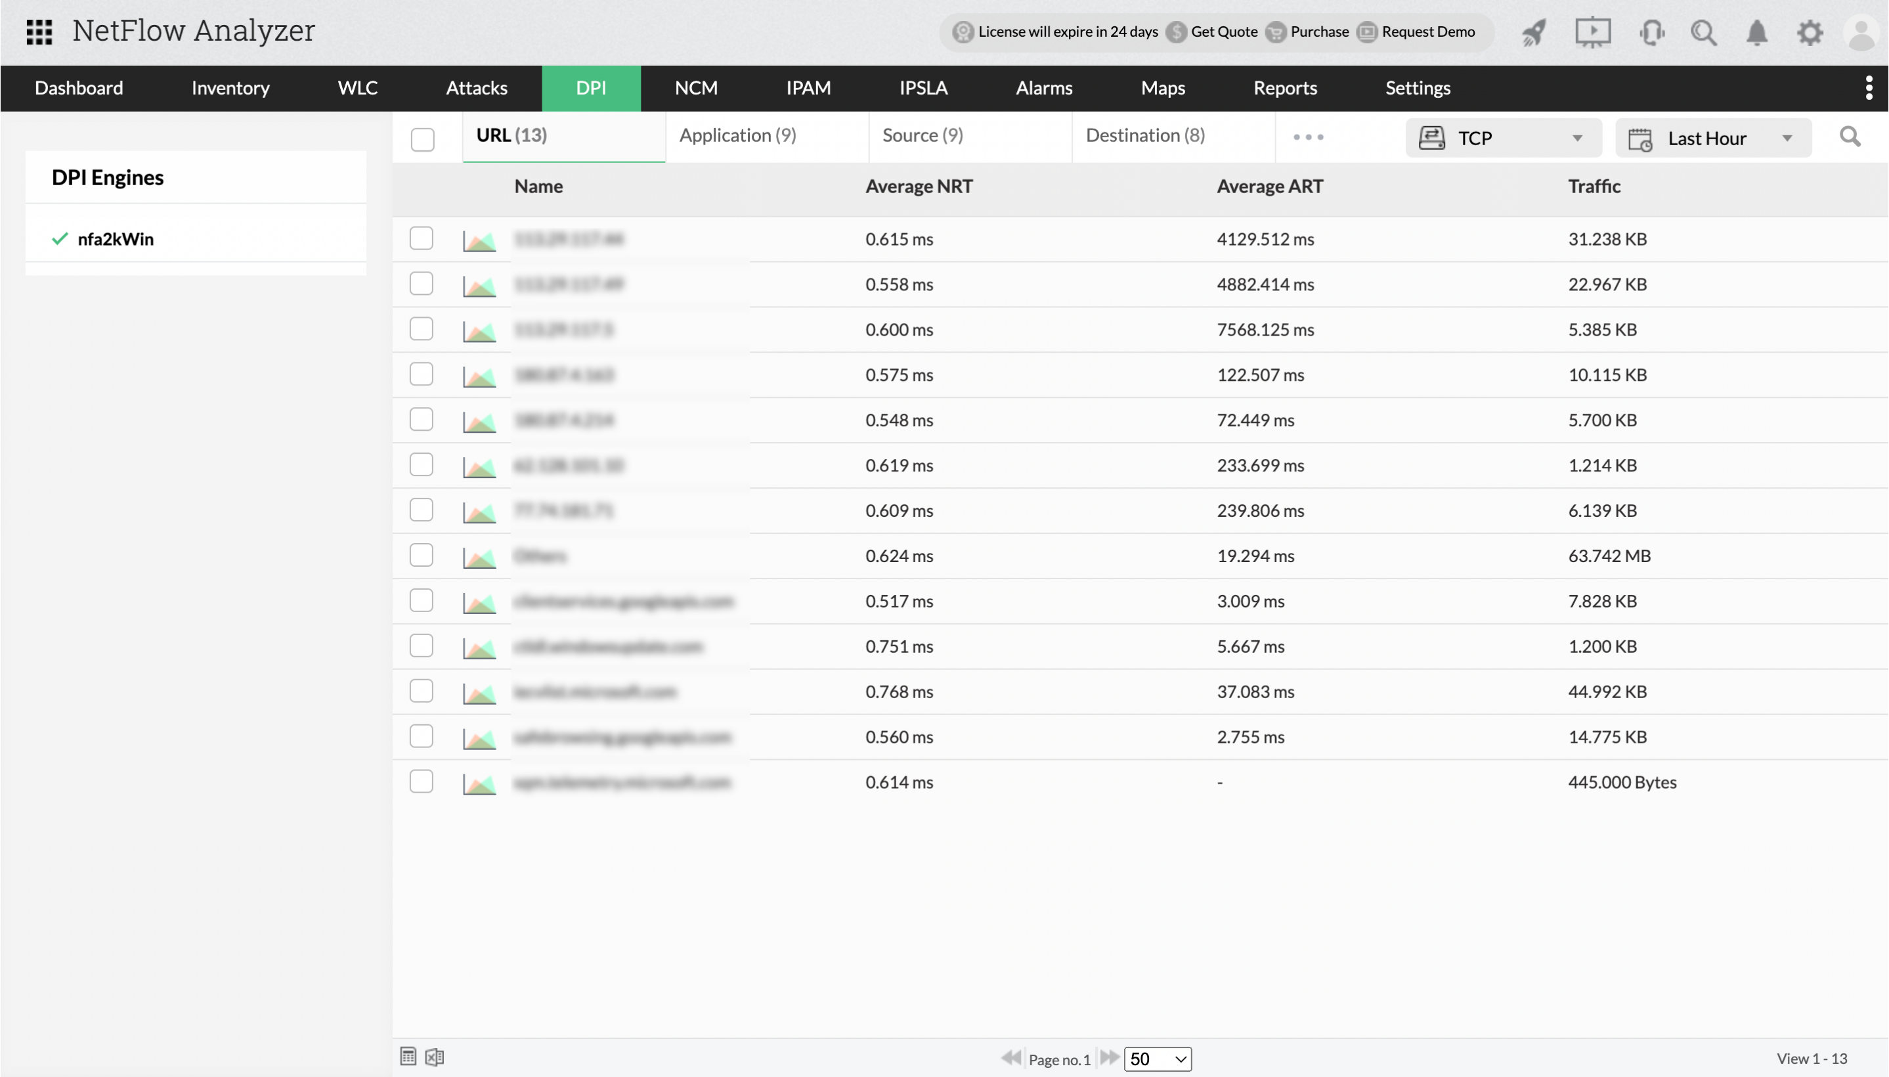Viewport: 1889px width, 1077px height.
Task: Open the Reports menu
Action: point(1285,88)
